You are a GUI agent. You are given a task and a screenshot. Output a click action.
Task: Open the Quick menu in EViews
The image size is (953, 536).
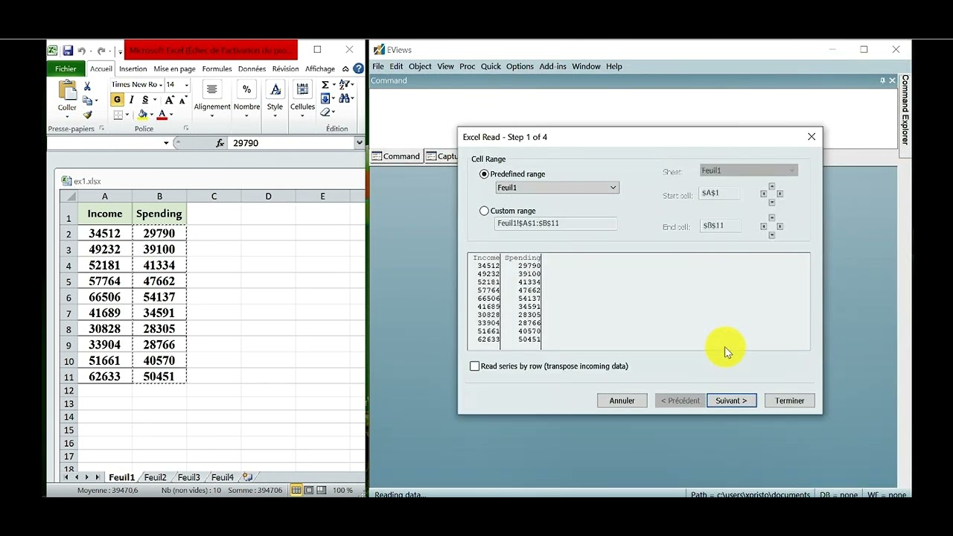coord(491,66)
